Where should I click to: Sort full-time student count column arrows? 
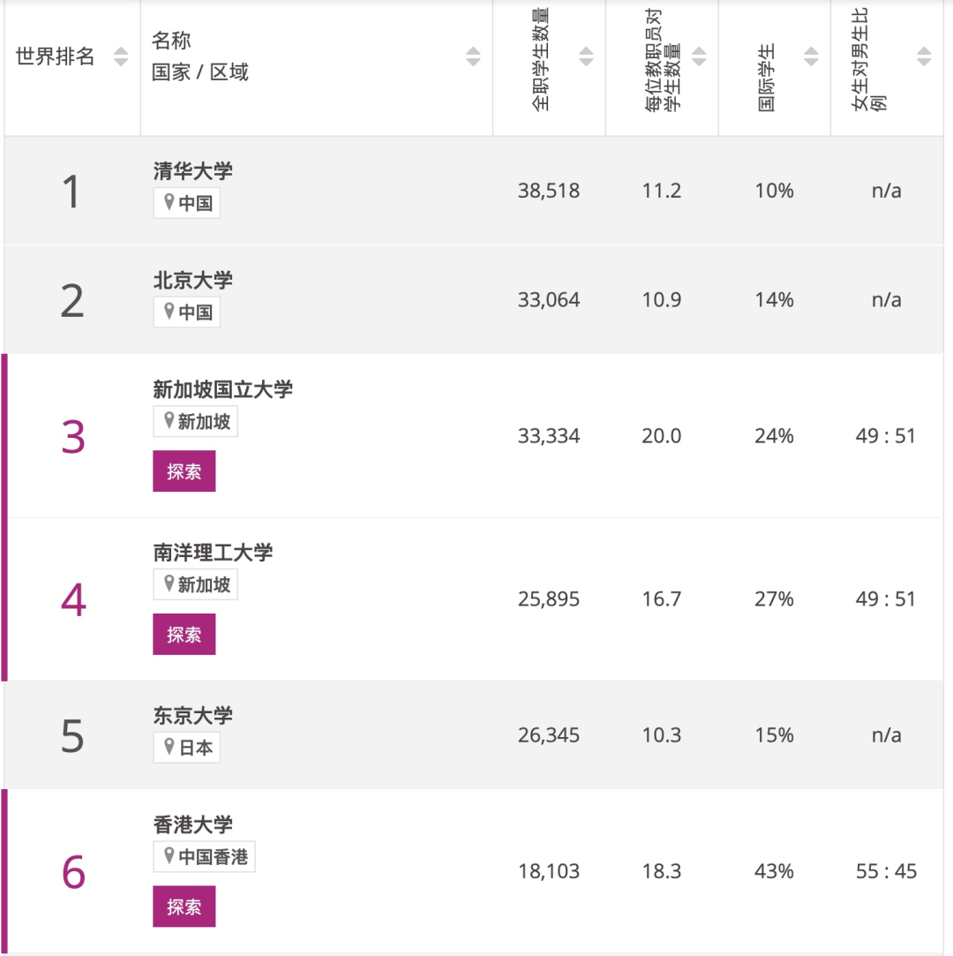(x=586, y=56)
